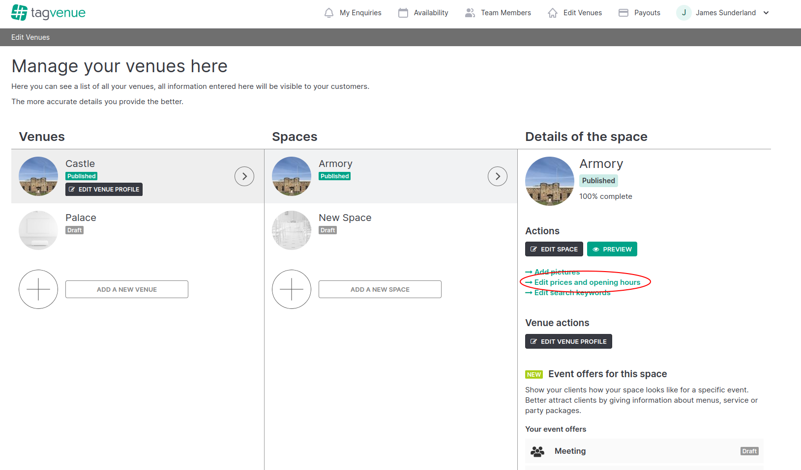Screen dimensions: 801x470
Task: Click the Meeting group icon
Action: point(537,451)
